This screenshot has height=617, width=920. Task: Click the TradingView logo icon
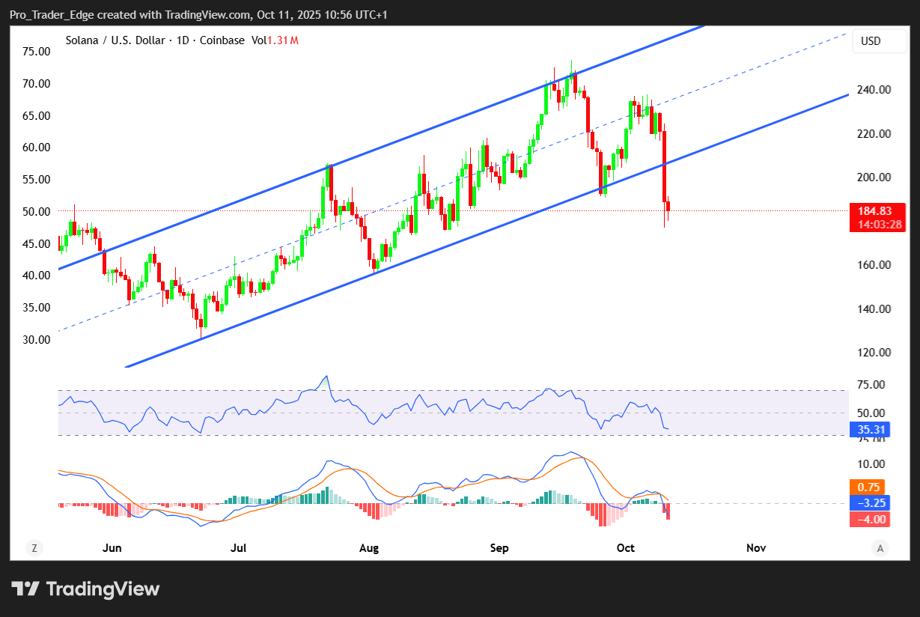(25, 589)
